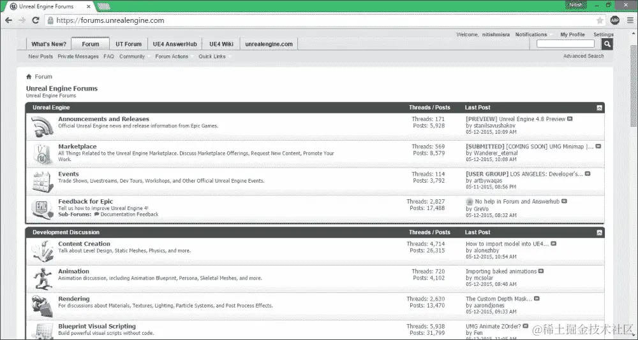This screenshot has height=340, width=638.
Task: Open the Community dropdown menu
Action: [x=134, y=57]
